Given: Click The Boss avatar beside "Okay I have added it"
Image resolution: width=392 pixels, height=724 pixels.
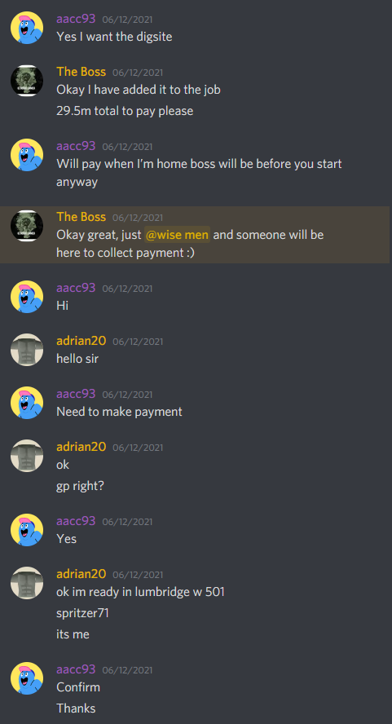Looking at the screenshot, I should coord(27,81).
